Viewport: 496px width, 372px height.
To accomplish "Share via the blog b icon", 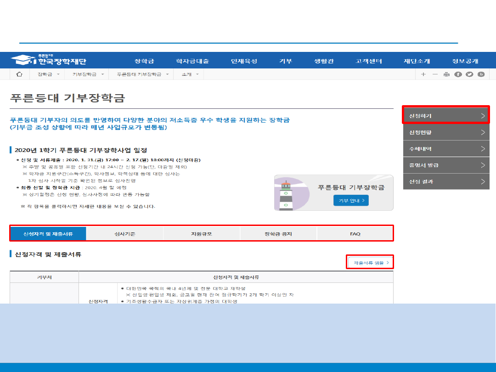I will tap(481, 74).
